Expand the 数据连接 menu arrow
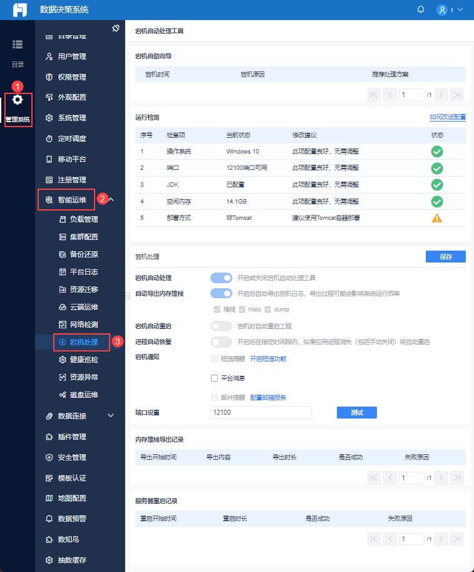 click(111, 415)
